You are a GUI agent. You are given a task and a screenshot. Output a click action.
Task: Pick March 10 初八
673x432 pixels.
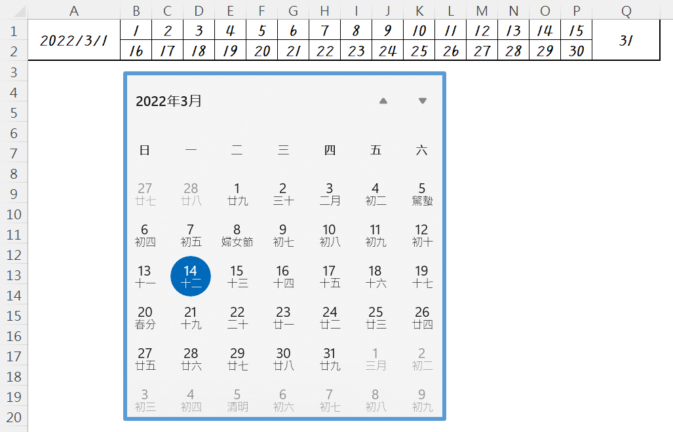pyautogui.click(x=330, y=235)
